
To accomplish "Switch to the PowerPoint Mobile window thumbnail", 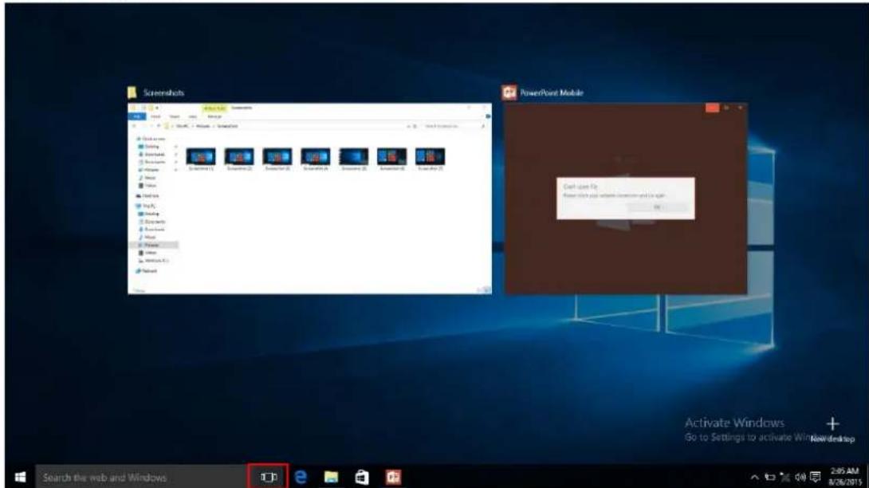I will (625, 198).
